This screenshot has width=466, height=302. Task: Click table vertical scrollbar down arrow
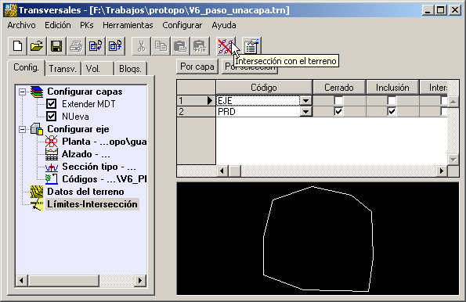pos(453,160)
